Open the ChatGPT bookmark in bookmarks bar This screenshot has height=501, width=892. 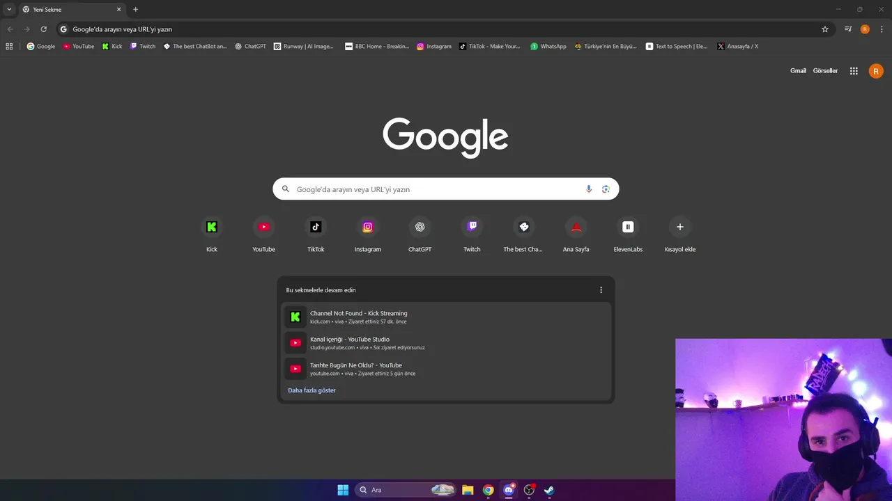tap(251, 47)
